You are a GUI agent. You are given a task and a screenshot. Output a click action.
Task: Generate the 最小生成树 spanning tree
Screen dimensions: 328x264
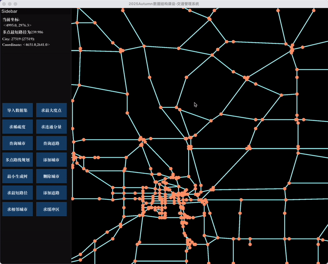point(18,176)
